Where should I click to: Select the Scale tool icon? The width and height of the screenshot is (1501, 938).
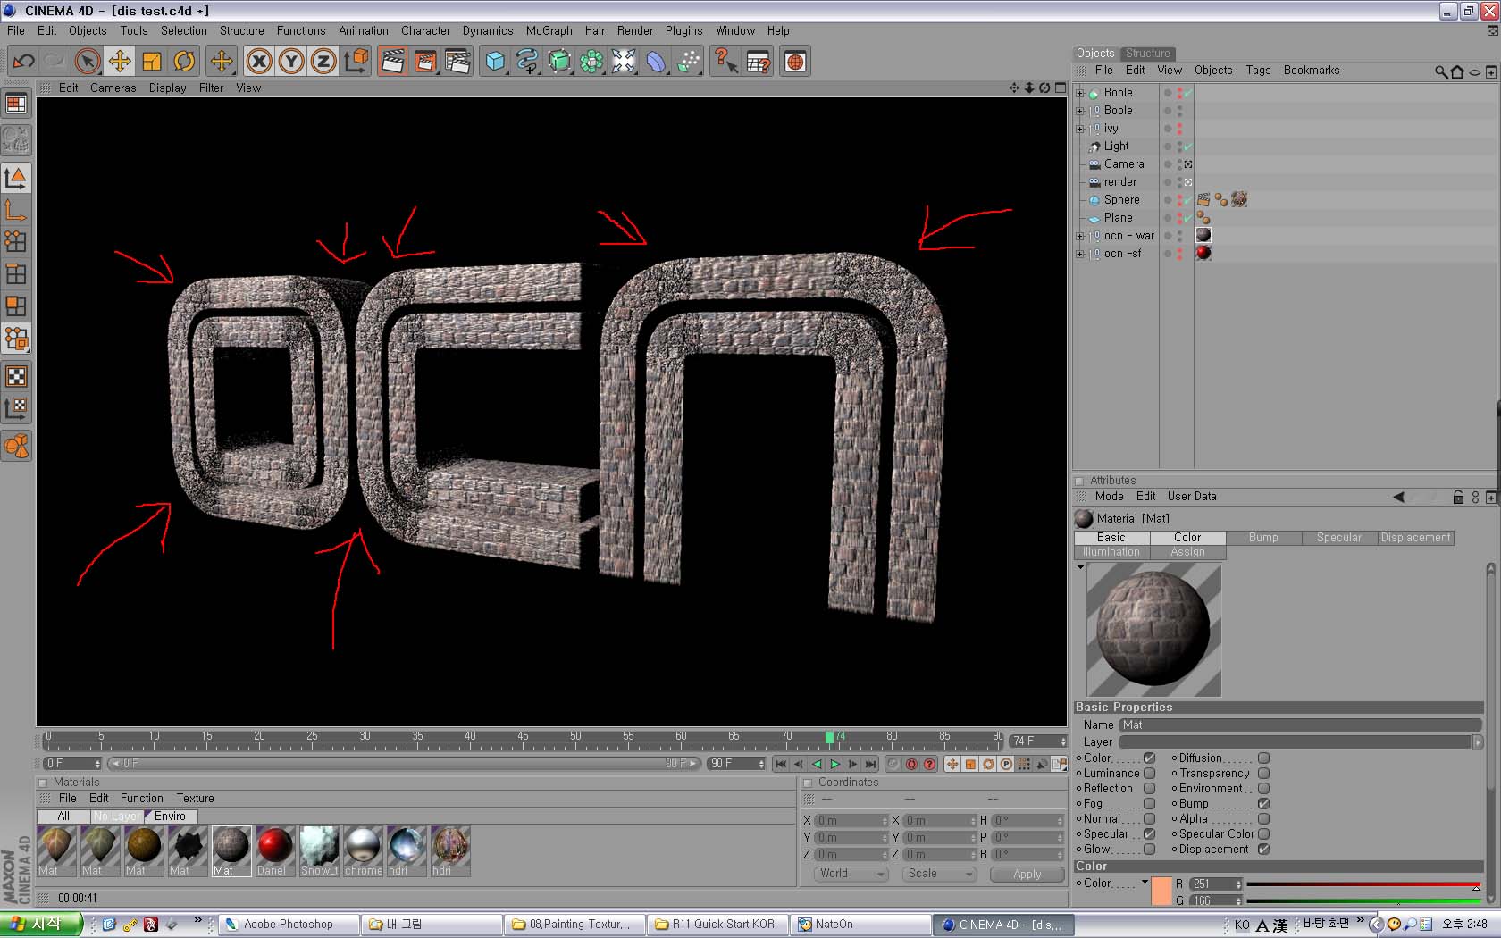(x=151, y=61)
